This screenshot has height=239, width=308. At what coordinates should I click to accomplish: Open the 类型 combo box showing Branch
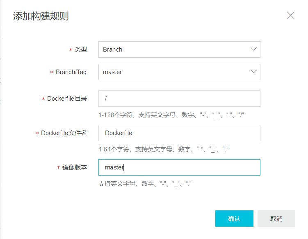pyautogui.click(x=179, y=50)
